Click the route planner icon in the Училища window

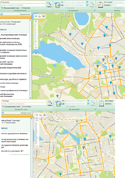click(x=58, y=104)
